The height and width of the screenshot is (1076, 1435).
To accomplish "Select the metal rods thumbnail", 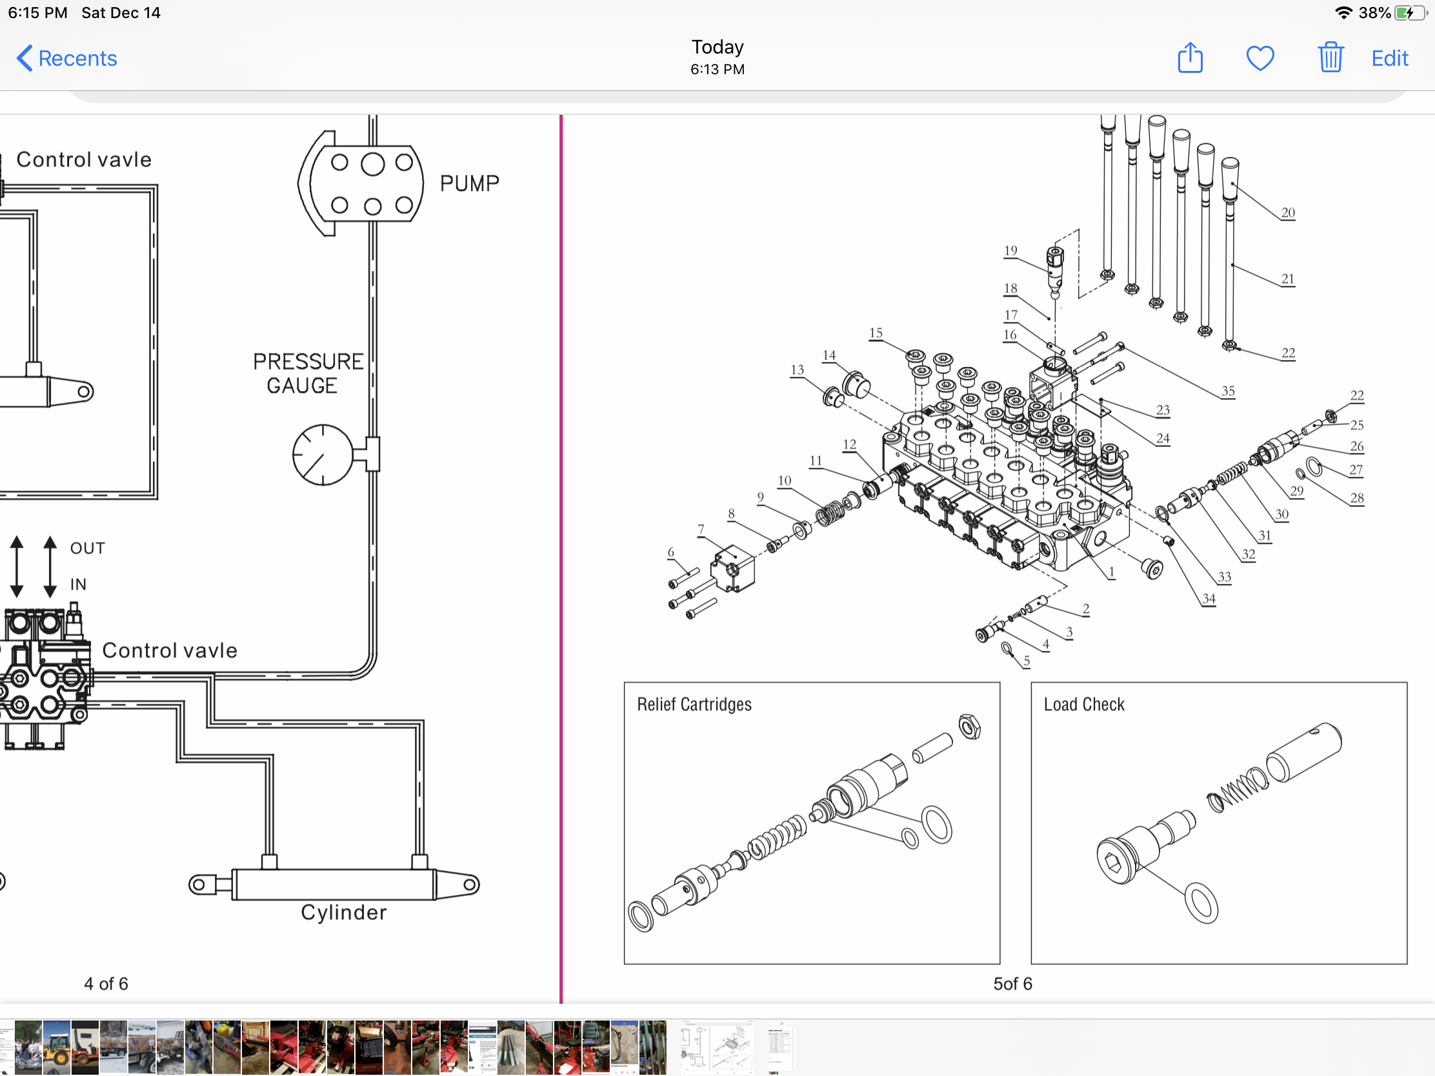I will click(512, 1048).
